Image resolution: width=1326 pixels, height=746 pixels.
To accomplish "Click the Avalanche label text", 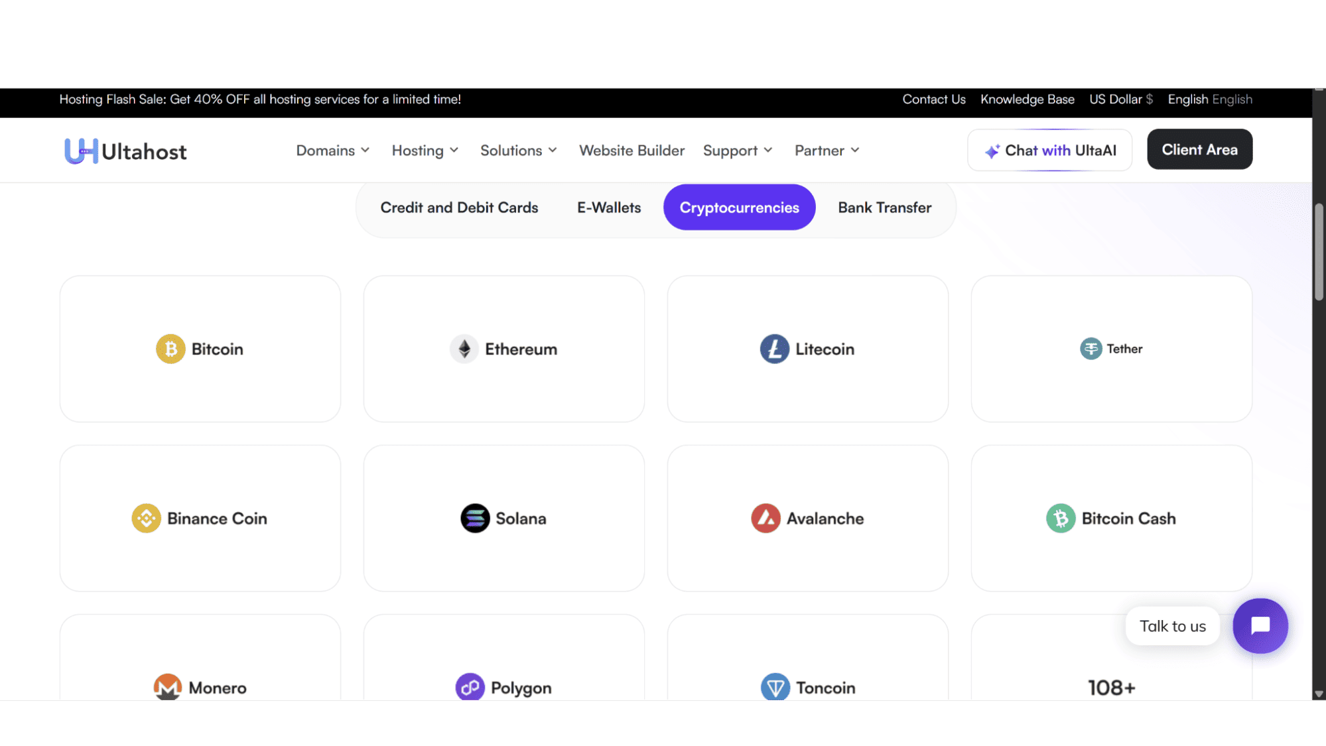I will 825,519.
